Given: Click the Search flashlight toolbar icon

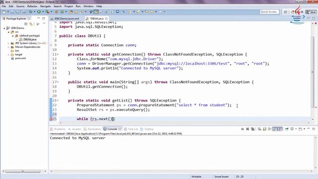Looking at the screenshot, I should [x=81, y=12].
